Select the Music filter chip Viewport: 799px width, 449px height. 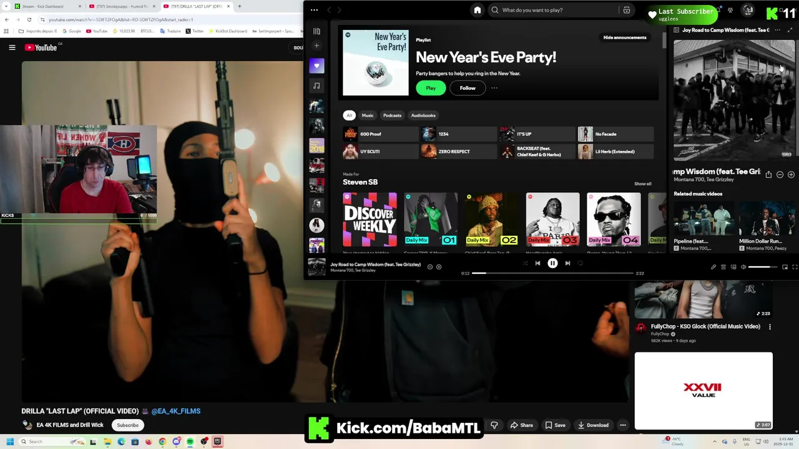[368, 115]
